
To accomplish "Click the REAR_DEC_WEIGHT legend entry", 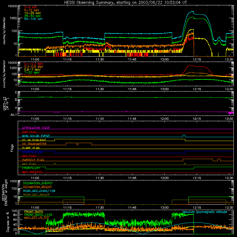I will tap(36, 195).
